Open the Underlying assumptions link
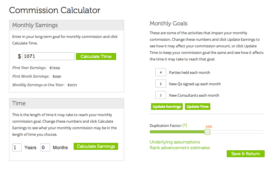Image resolution: width=272 pixels, height=170 pixels. pyautogui.click(x=175, y=142)
